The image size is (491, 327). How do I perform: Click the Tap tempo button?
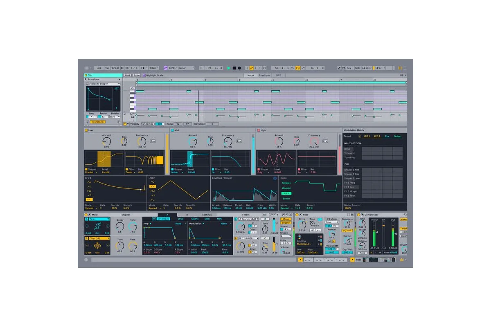click(x=107, y=68)
